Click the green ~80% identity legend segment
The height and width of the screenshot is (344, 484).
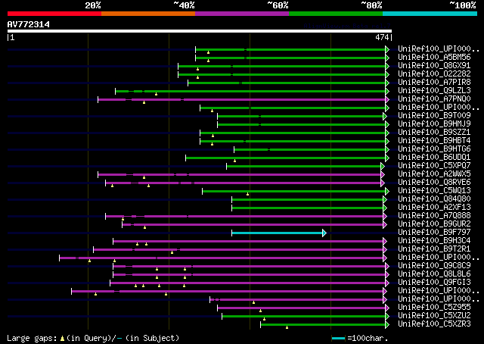[336, 14]
